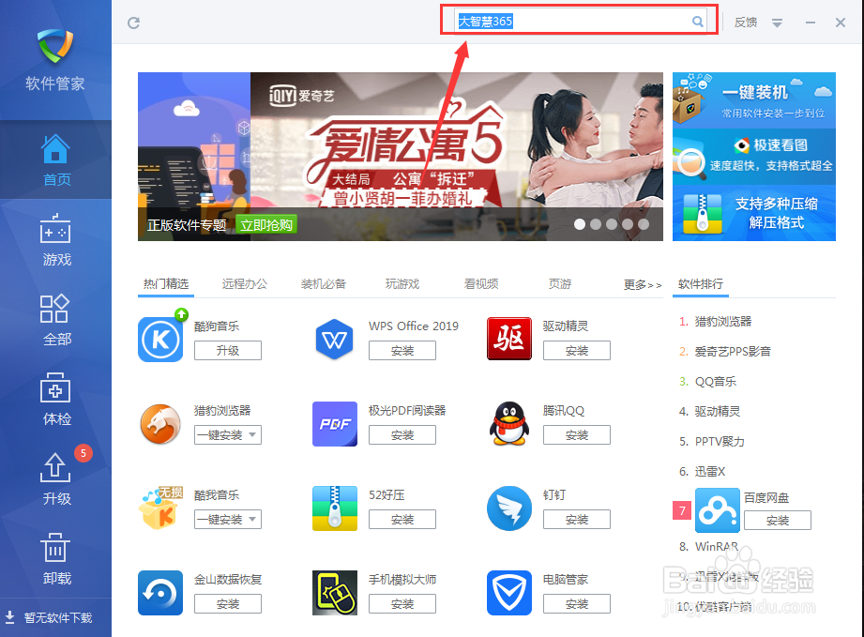Select the 玩游戏 tab
Screen dimensions: 864x637
click(x=402, y=283)
